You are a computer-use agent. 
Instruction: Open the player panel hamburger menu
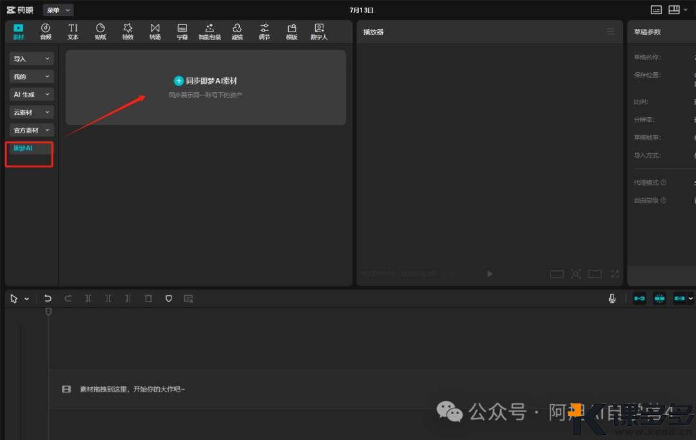point(610,32)
